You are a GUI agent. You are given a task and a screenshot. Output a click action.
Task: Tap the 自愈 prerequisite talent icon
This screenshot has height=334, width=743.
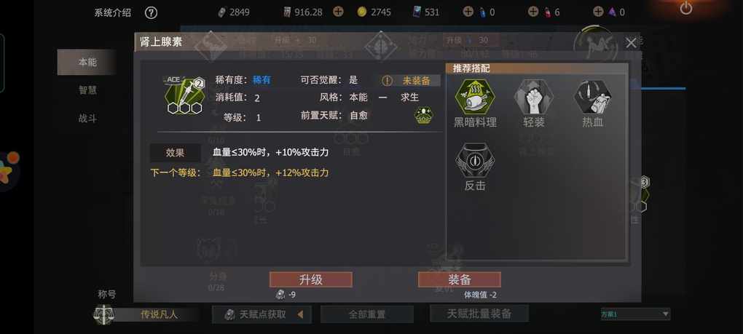(x=424, y=116)
